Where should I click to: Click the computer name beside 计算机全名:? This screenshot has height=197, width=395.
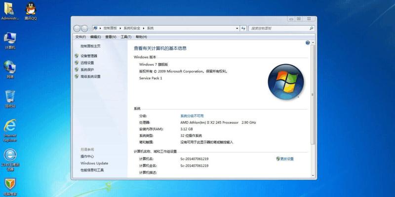click(194, 165)
